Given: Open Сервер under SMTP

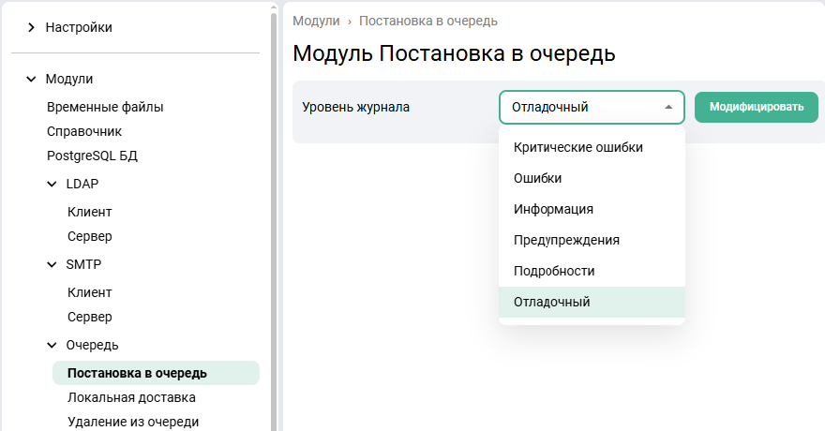Looking at the screenshot, I should [x=90, y=317].
